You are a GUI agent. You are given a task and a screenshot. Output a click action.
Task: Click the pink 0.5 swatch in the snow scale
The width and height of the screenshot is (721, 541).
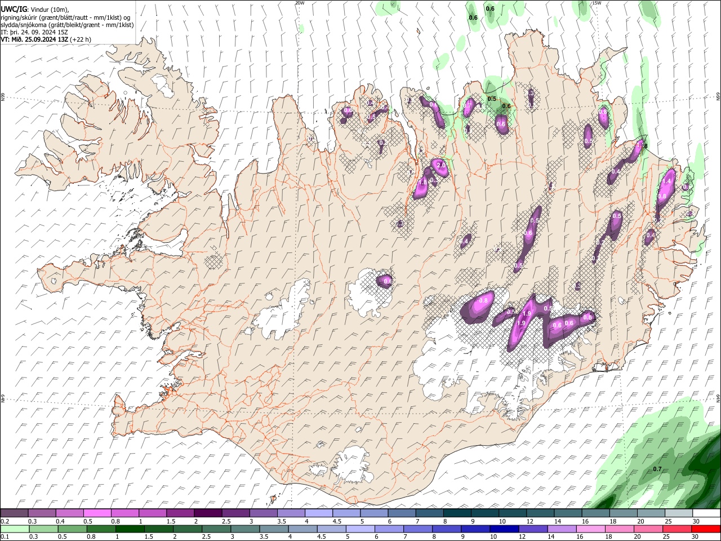tap(98, 513)
